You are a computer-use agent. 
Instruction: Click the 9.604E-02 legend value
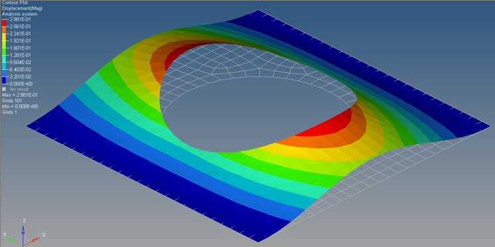point(20,62)
